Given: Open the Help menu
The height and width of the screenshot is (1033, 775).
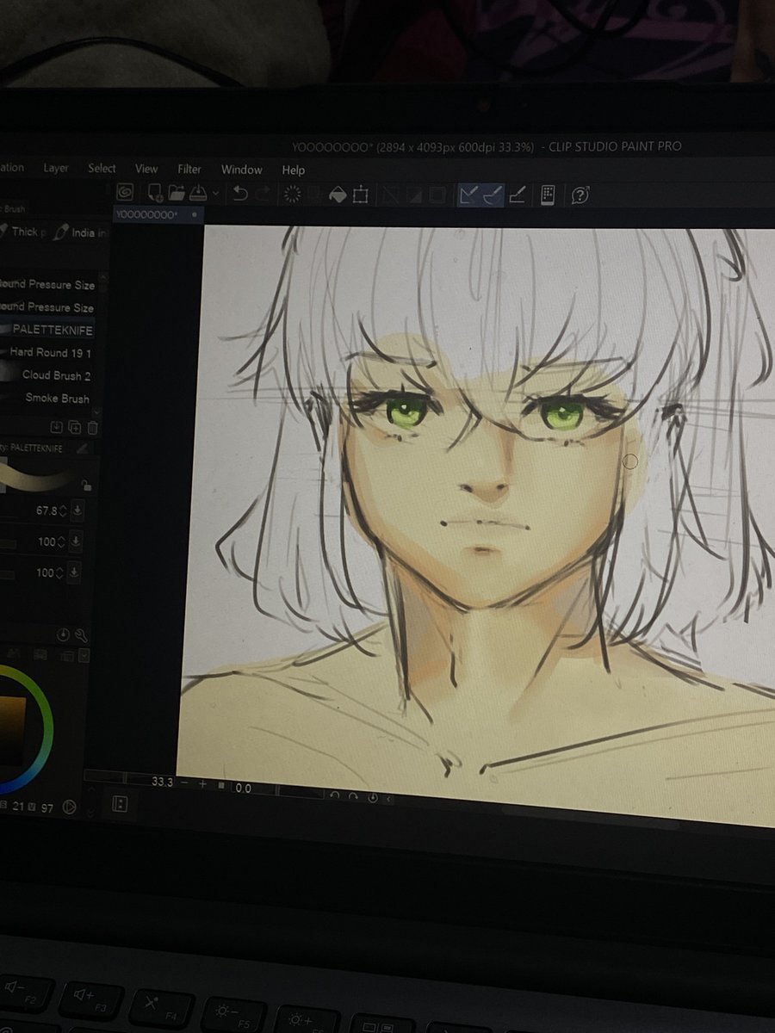Looking at the screenshot, I should [x=293, y=170].
